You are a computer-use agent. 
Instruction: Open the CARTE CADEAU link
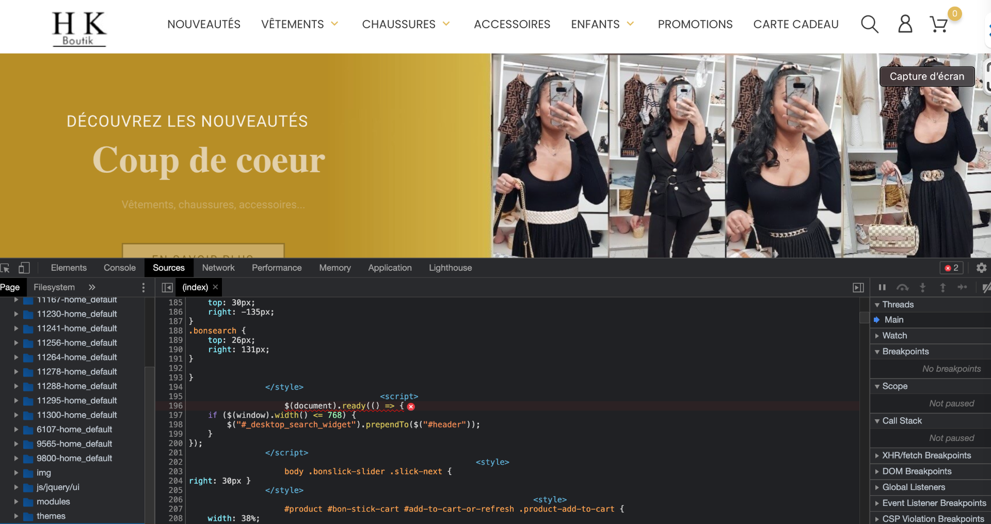(x=796, y=24)
